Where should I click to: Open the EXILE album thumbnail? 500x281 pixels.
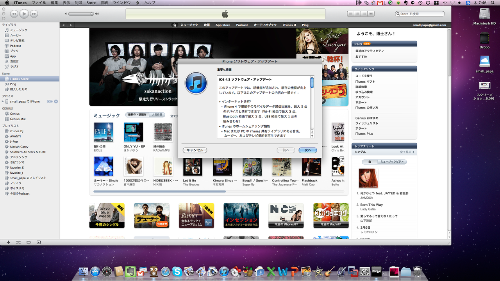pyautogui.click(x=104, y=132)
